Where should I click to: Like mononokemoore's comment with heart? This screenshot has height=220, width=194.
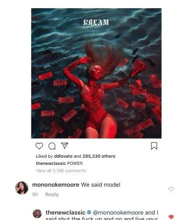coord(171,189)
